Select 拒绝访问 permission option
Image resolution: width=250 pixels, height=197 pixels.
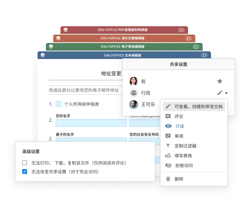click(x=194, y=165)
